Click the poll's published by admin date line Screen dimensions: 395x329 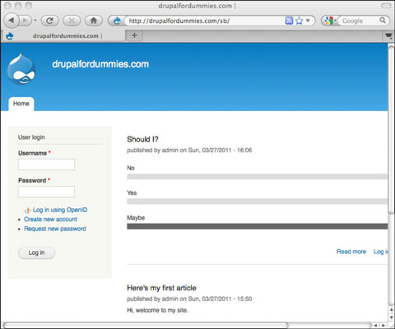click(x=189, y=151)
